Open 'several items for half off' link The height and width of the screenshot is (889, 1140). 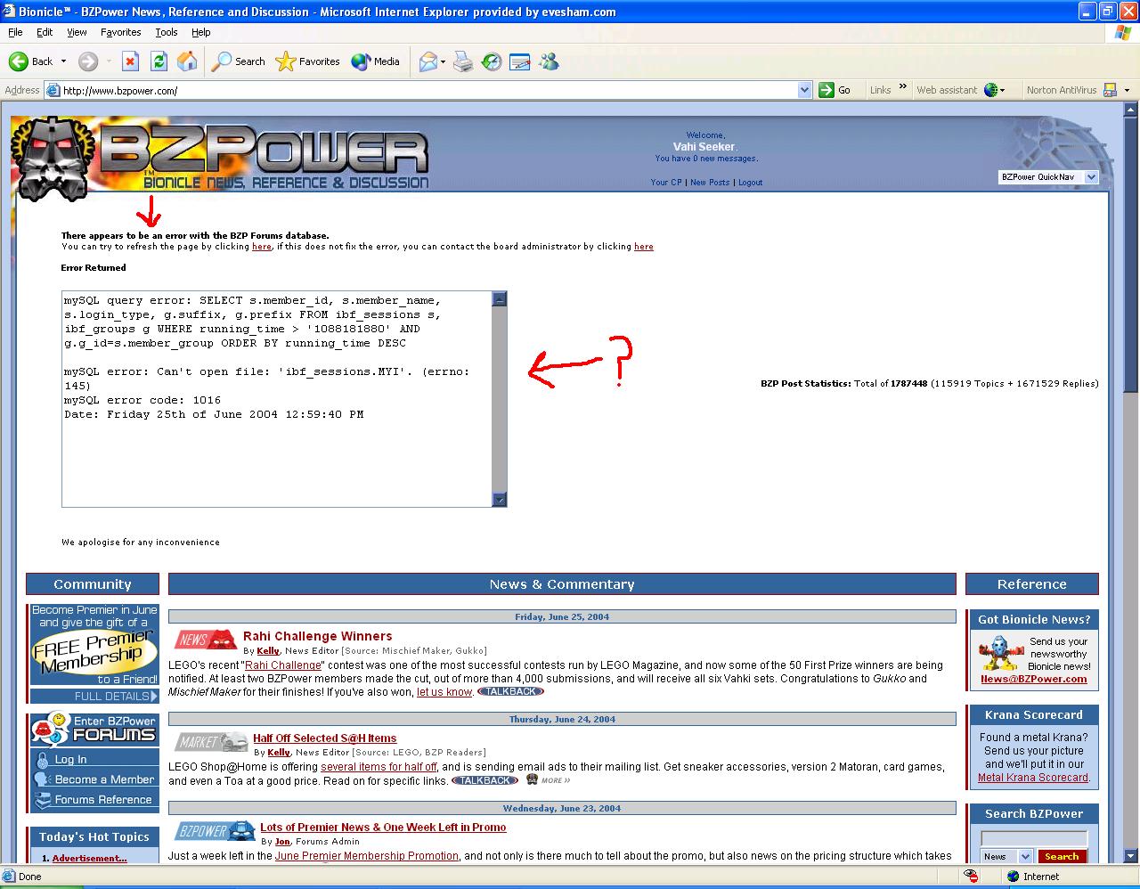click(379, 767)
